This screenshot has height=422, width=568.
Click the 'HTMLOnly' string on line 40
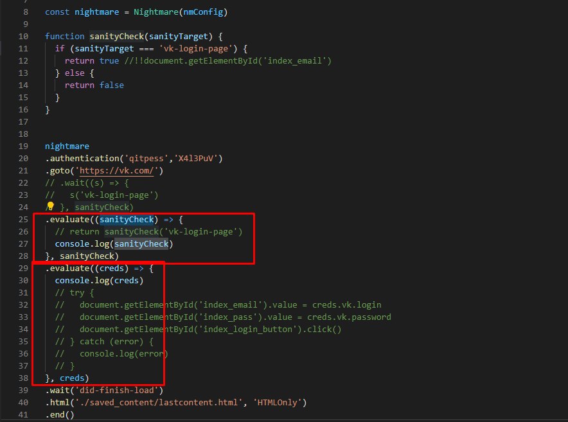(x=277, y=403)
